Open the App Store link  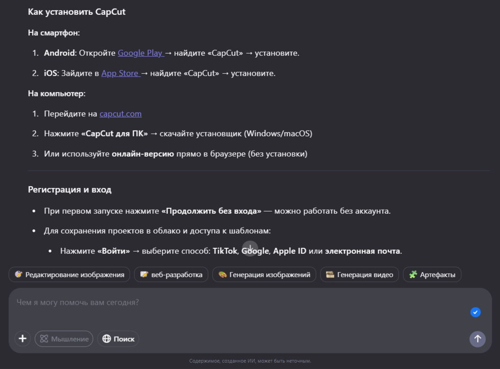121,73
